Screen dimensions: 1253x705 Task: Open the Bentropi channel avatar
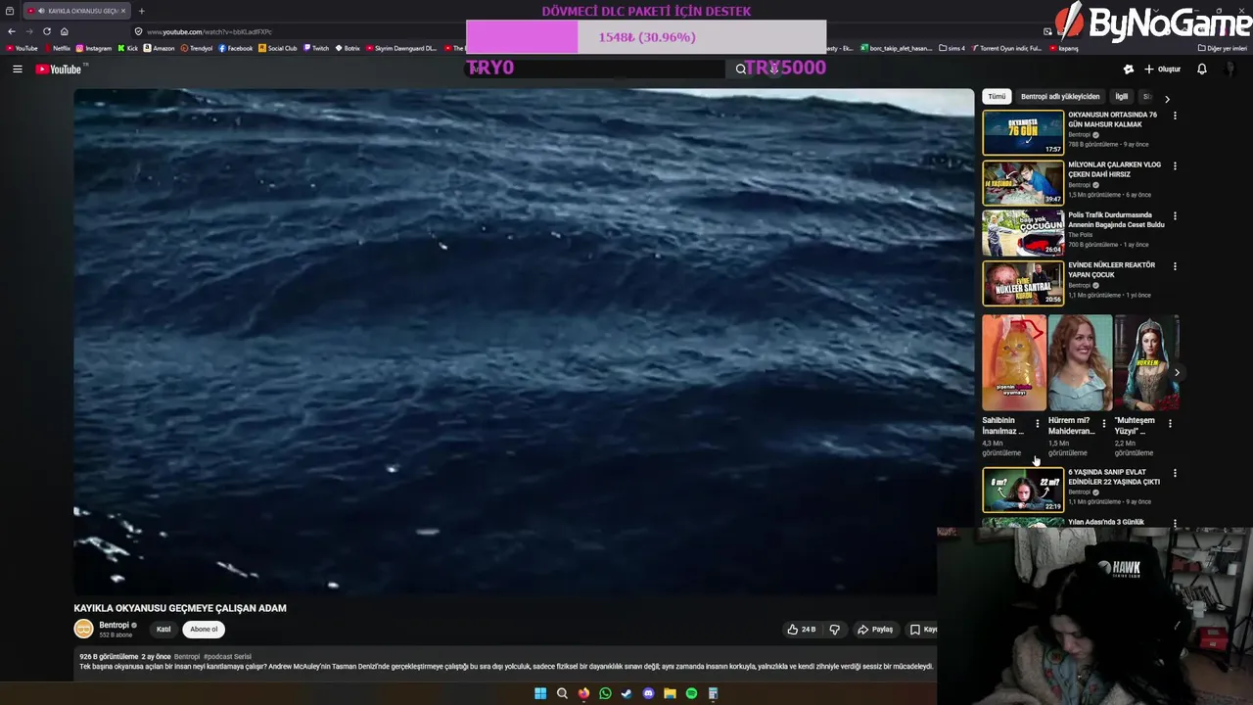(x=84, y=630)
